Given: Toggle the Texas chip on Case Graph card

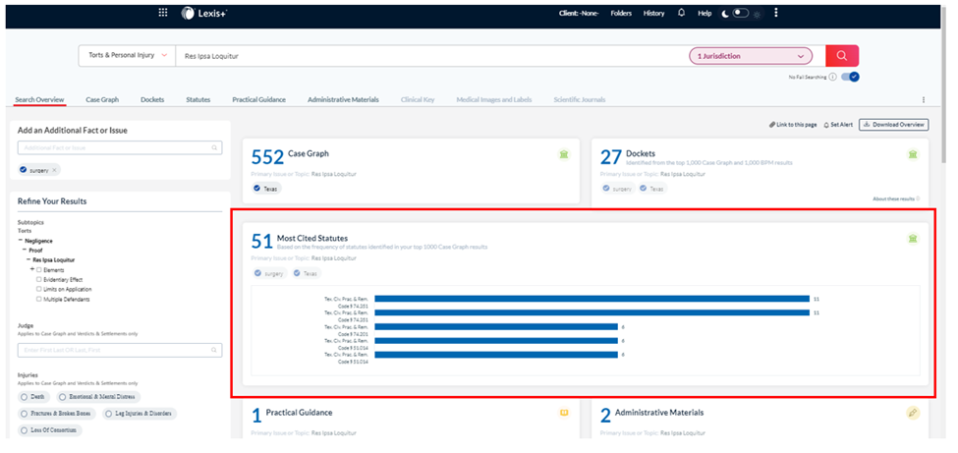Looking at the screenshot, I should point(265,189).
